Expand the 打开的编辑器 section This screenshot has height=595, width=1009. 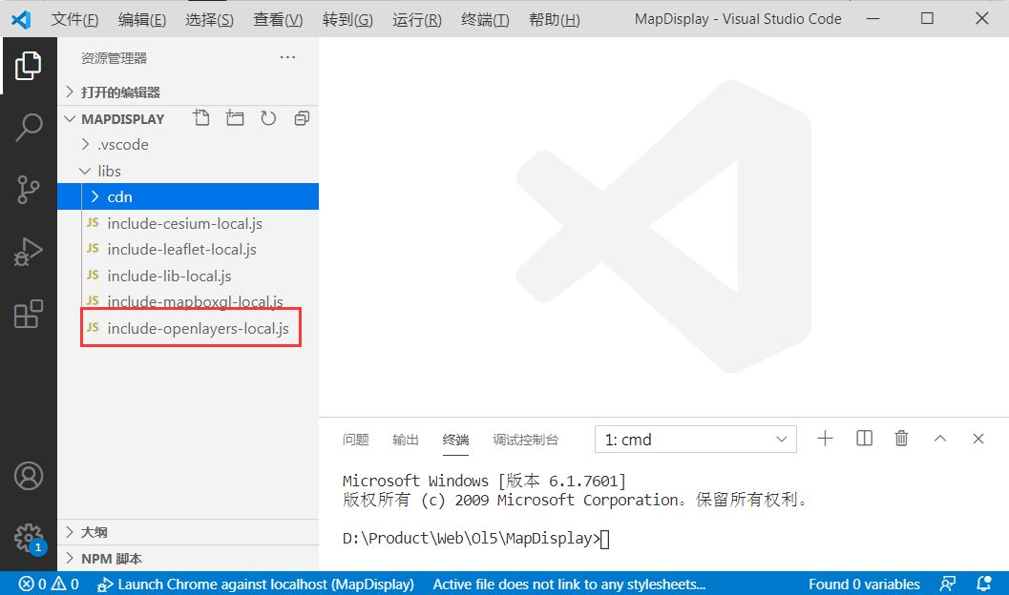point(188,92)
